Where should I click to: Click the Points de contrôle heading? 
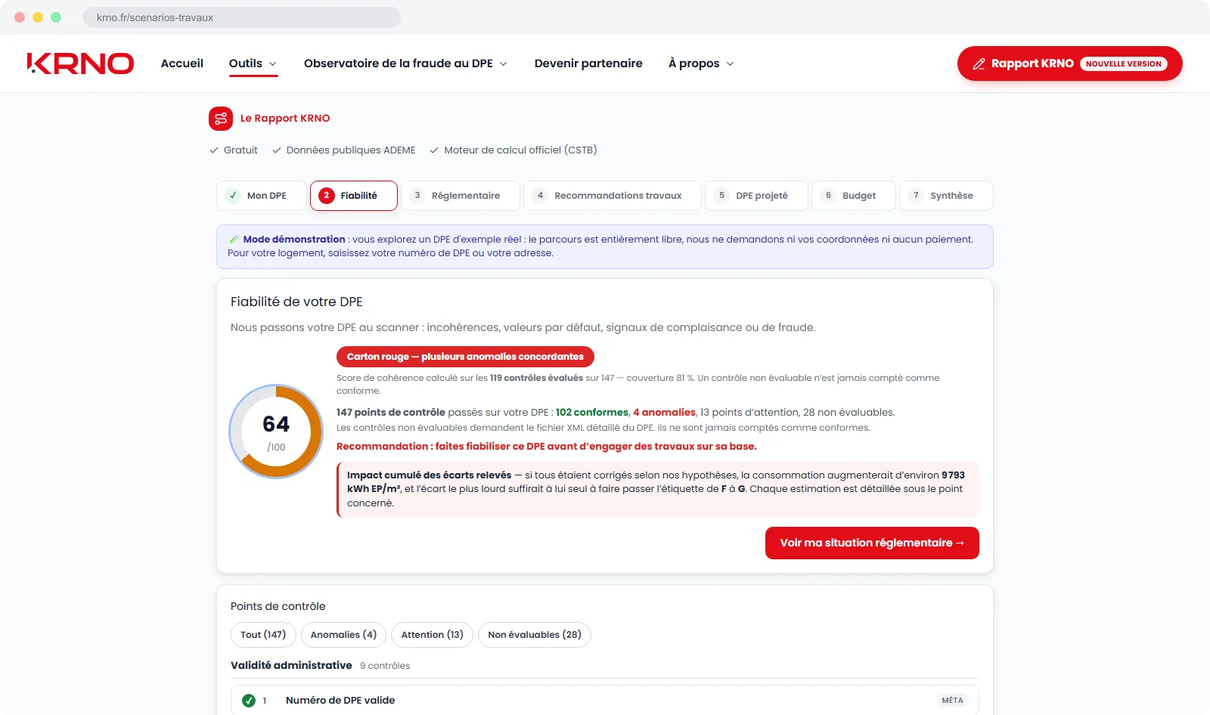pos(278,607)
